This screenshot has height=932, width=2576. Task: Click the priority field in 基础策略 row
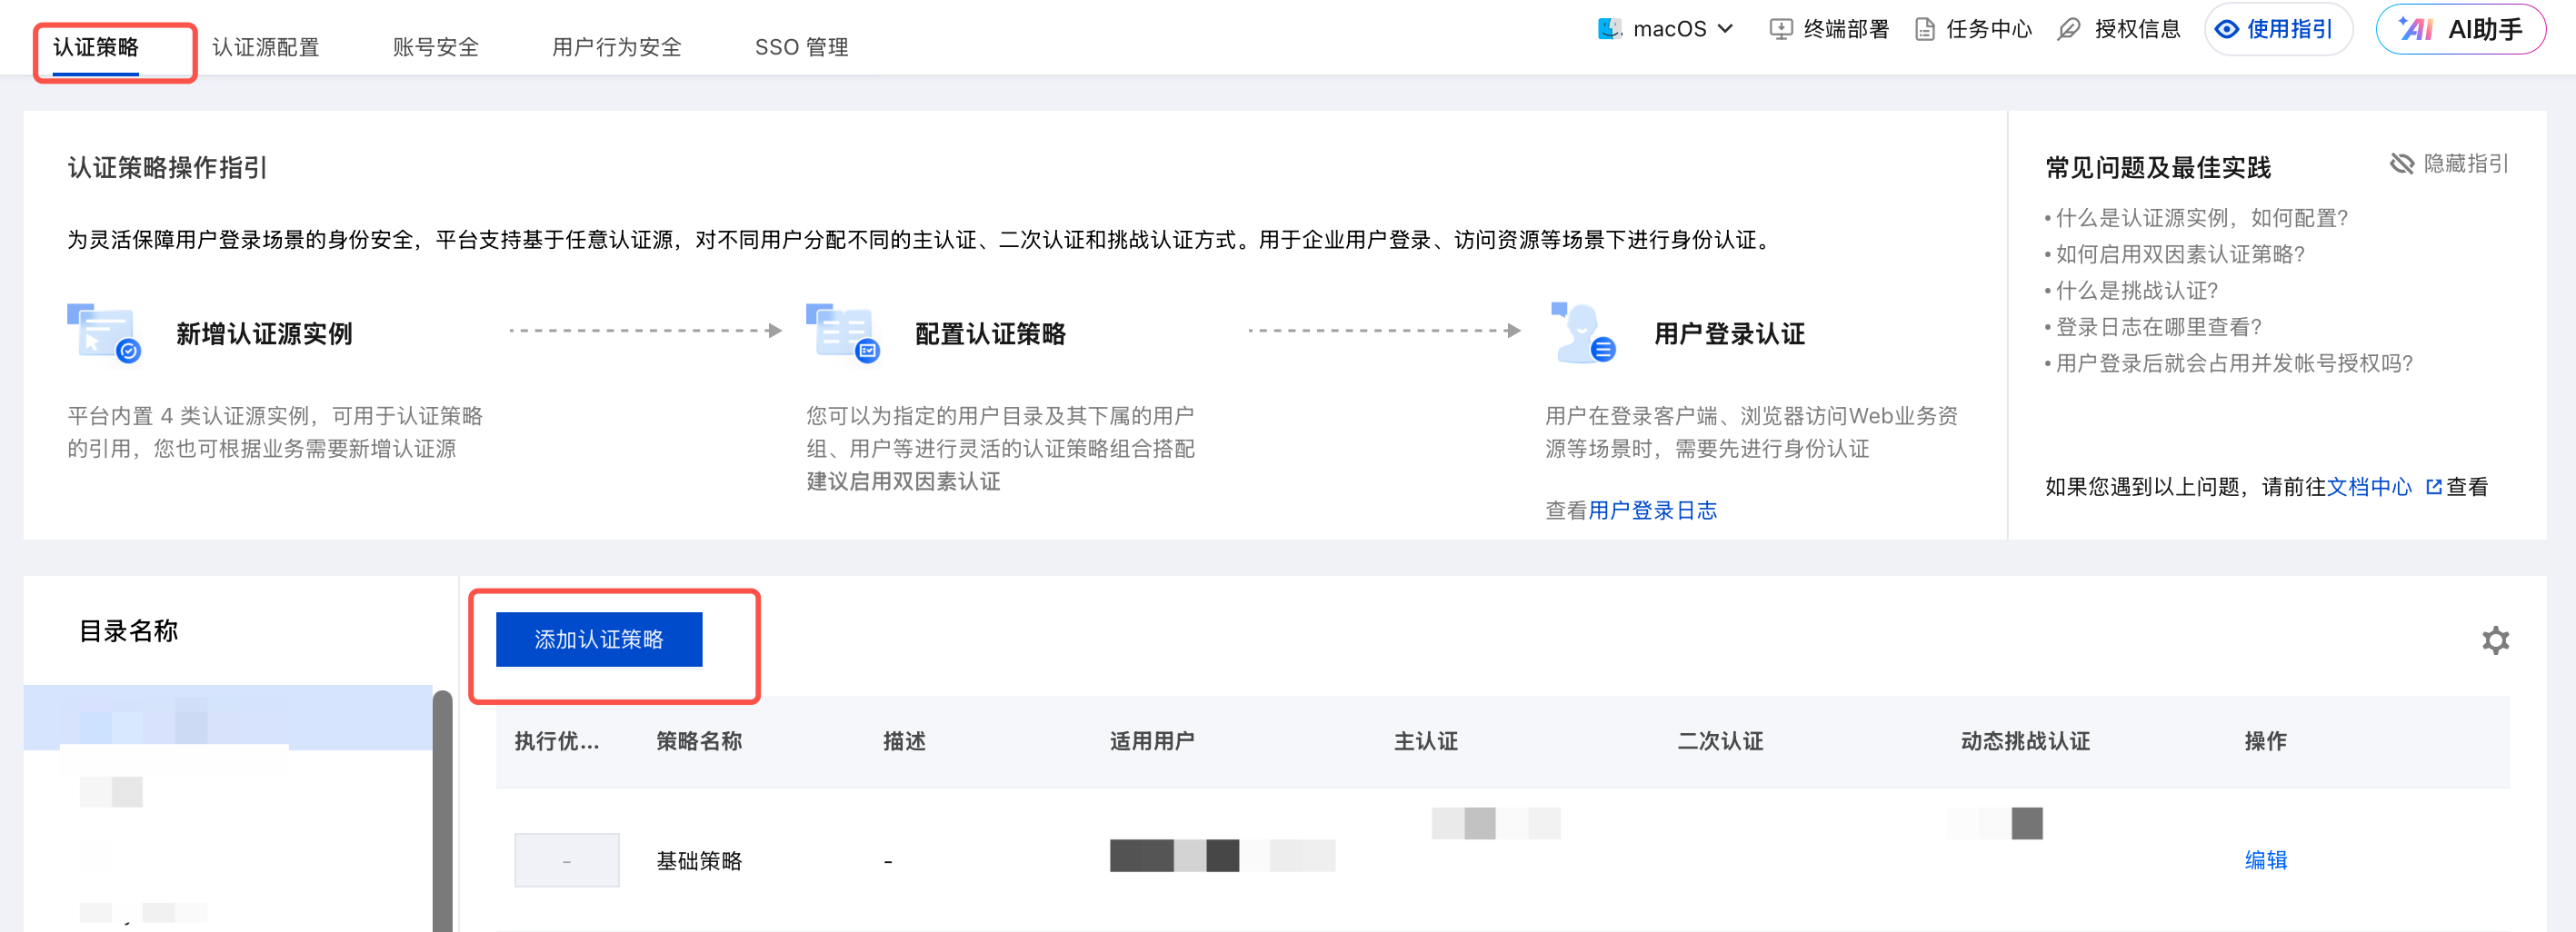point(567,860)
